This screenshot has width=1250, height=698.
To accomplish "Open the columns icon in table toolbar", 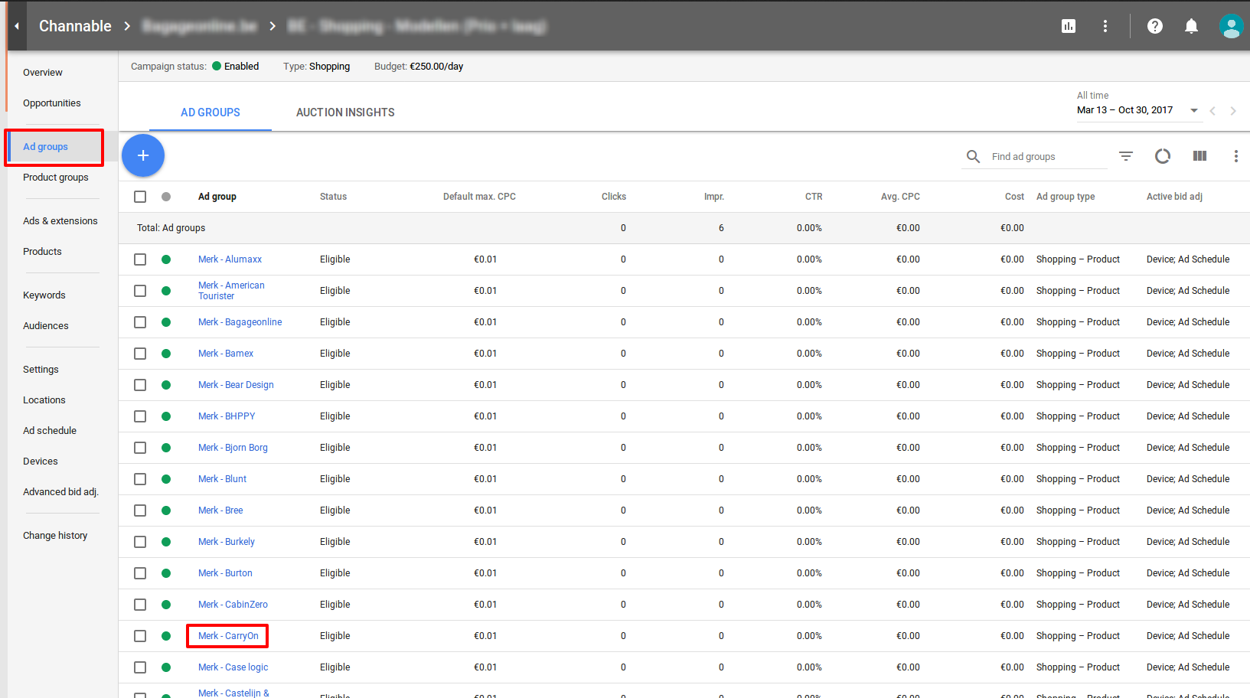I will click(x=1199, y=156).
